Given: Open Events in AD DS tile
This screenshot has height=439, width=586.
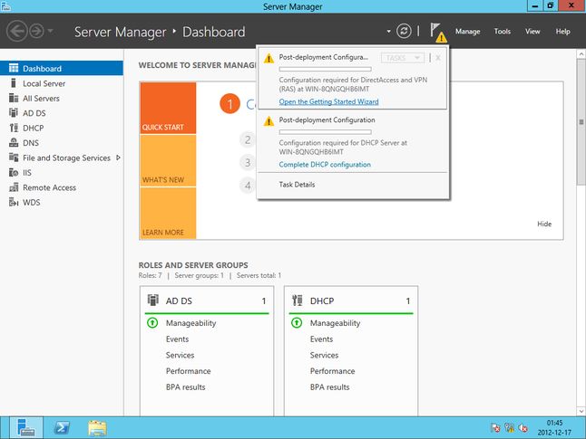Looking at the screenshot, I should (x=177, y=339).
